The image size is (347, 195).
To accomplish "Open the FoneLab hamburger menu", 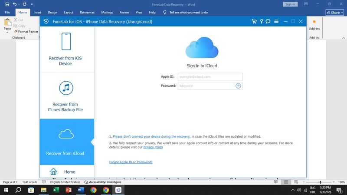I will 276,21.
